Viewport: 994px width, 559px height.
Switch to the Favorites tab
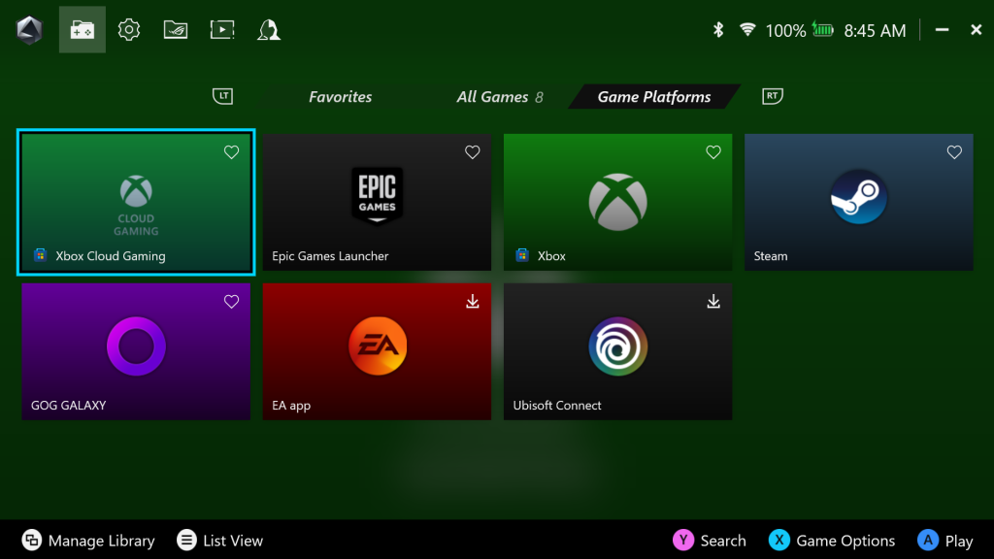(x=341, y=97)
